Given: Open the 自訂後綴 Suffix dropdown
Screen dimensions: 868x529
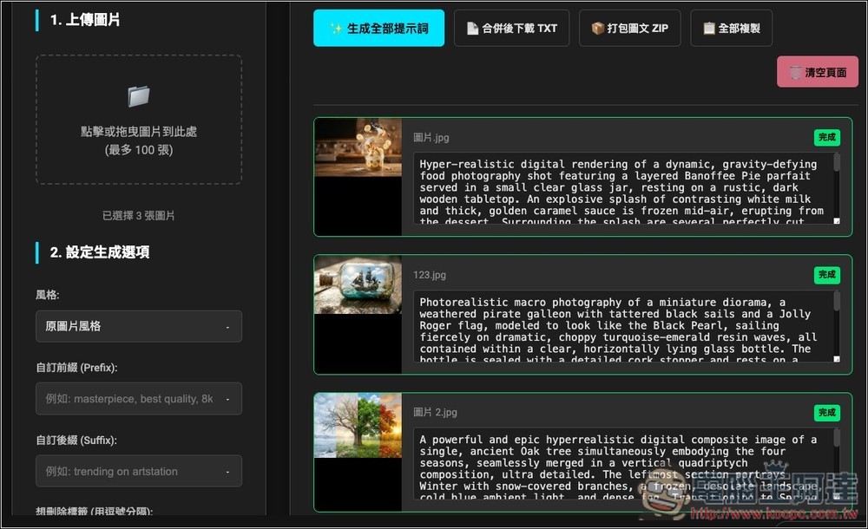Looking at the screenshot, I should coord(138,471).
